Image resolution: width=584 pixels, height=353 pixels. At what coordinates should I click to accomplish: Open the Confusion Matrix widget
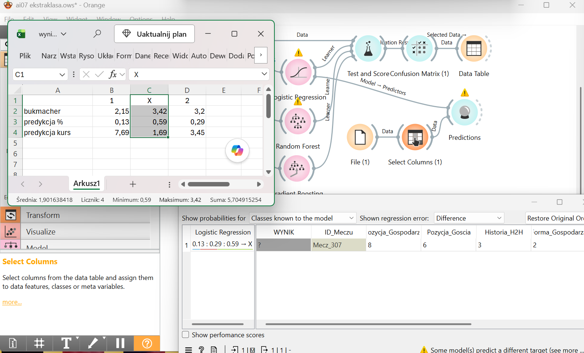419,49
